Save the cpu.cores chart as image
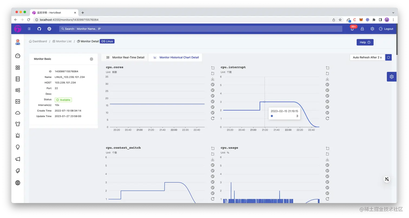This screenshot has height=218, width=409. click(x=213, y=79)
